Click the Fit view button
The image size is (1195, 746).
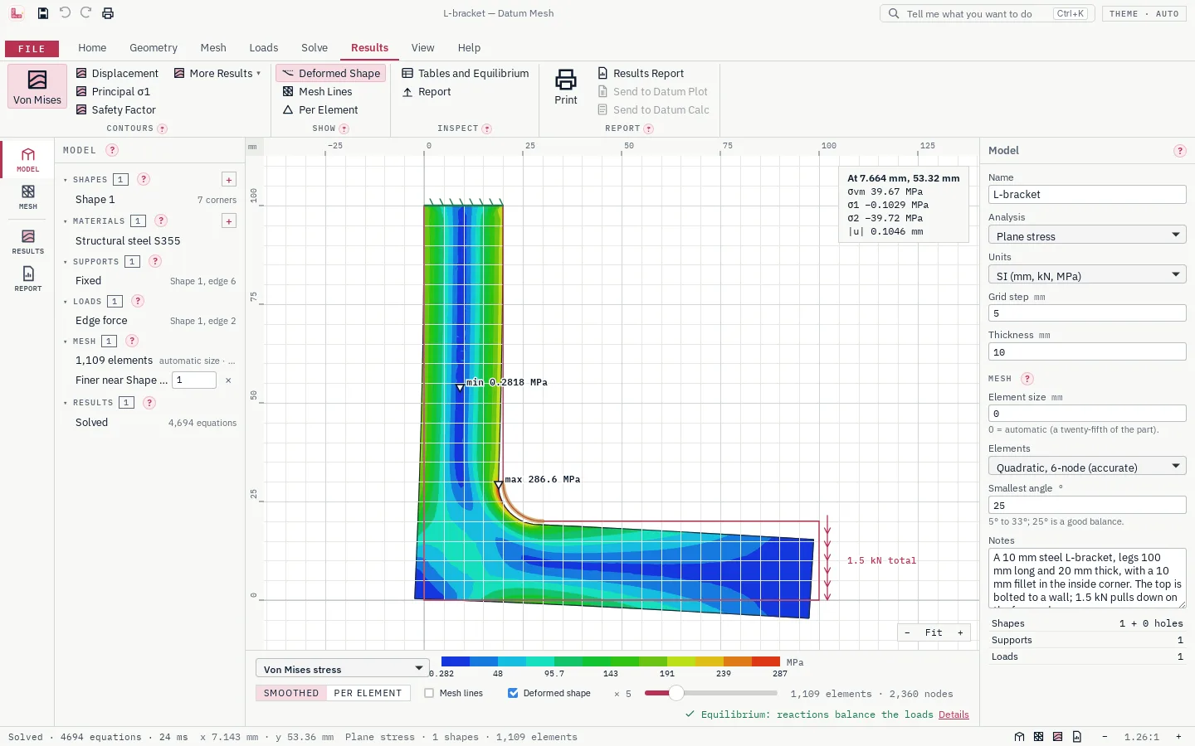point(934,632)
